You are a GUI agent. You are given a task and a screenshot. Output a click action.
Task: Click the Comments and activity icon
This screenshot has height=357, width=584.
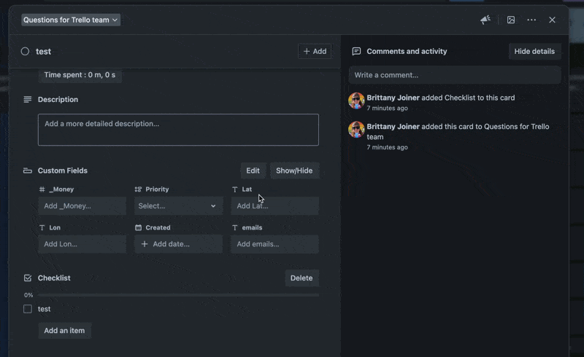356,51
